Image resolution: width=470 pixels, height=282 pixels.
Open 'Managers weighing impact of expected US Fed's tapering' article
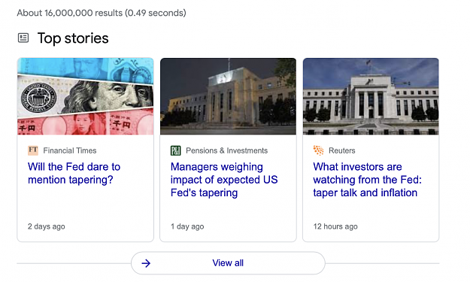[x=224, y=180]
